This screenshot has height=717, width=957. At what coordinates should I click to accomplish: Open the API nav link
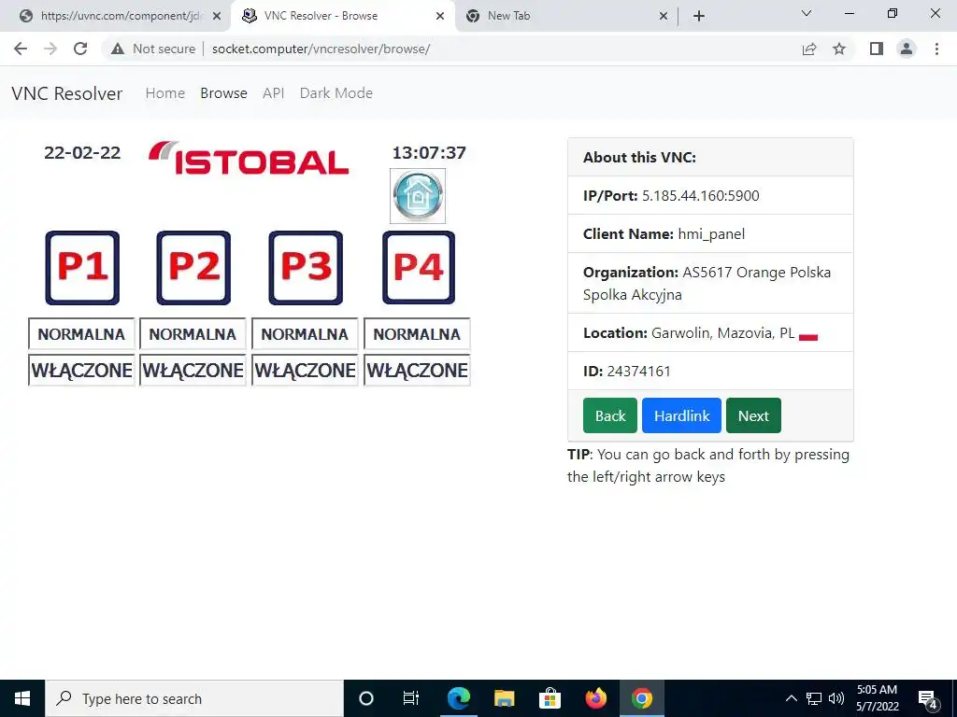pos(274,93)
